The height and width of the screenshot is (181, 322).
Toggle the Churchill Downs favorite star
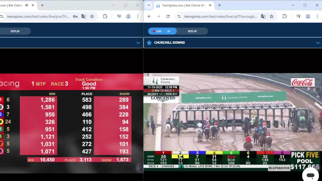(149, 43)
